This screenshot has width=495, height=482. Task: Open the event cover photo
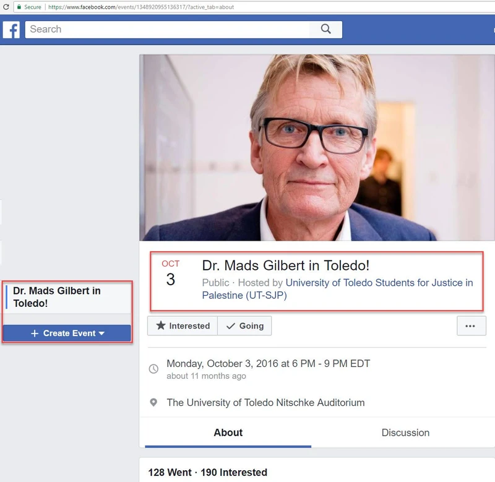click(317, 147)
